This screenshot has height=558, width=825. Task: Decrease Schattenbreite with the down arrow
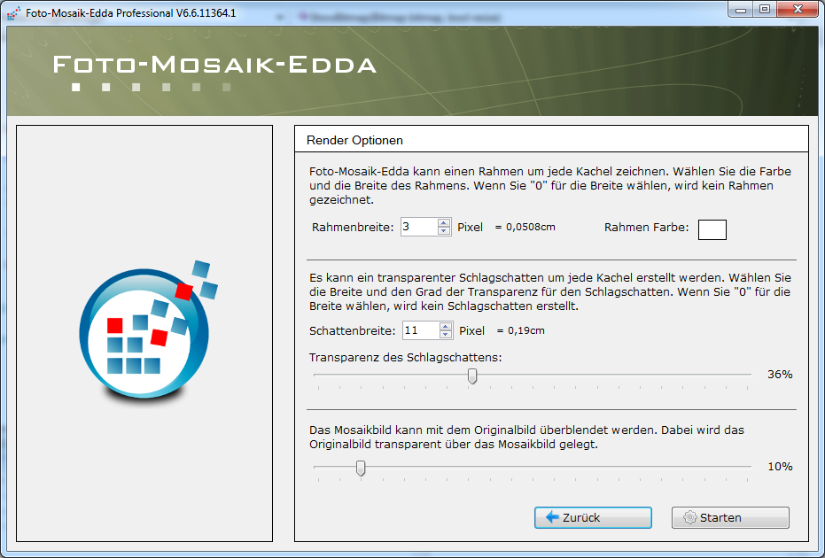click(446, 335)
